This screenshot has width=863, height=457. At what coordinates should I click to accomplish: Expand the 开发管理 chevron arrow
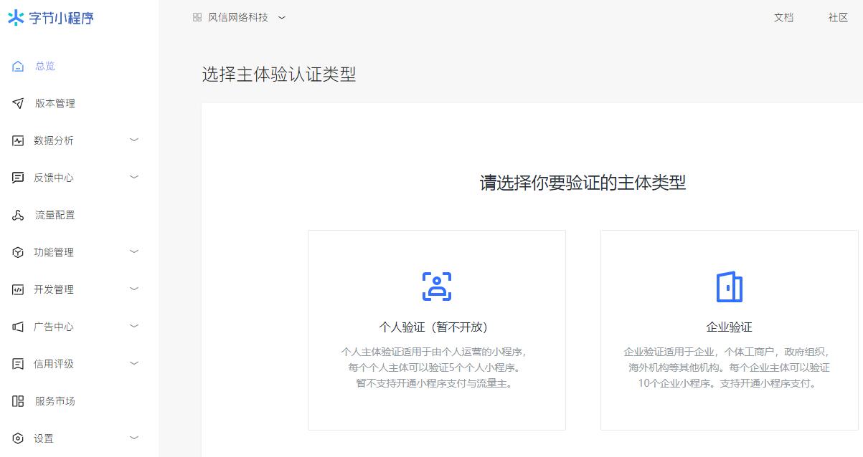tap(133, 289)
